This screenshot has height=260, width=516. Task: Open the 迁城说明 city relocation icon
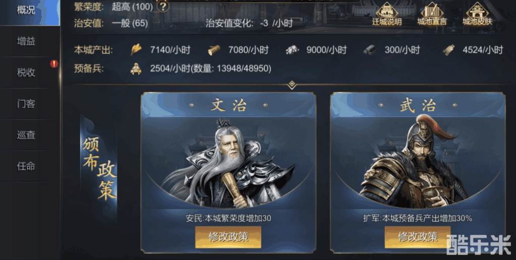pyautogui.click(x=386, y=14)
